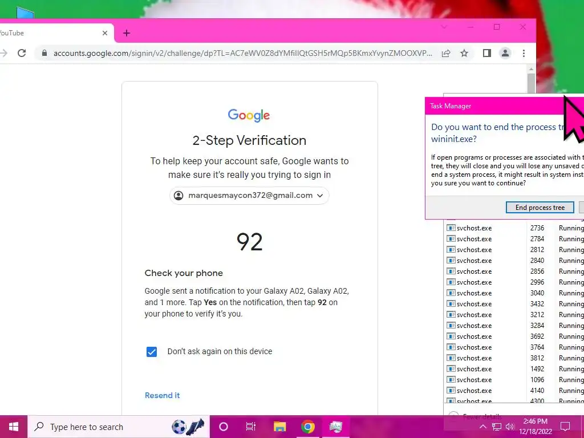Switch to Chrome in the taskbar
Screen dimensions: 584x438
point(307,427)
